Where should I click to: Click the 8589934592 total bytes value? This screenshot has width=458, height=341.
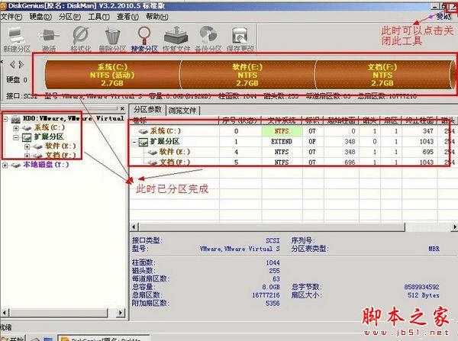(422, 287)
